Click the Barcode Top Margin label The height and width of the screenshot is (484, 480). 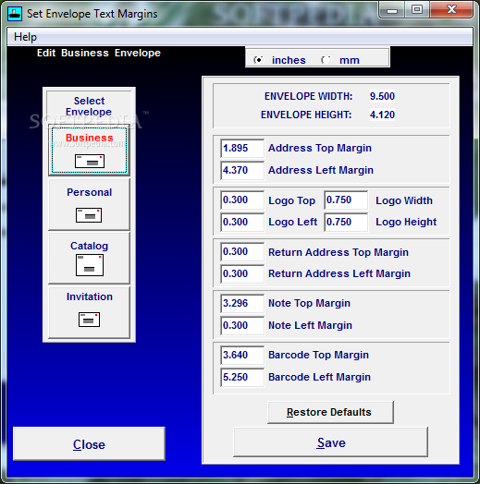(x=318, y=355)
